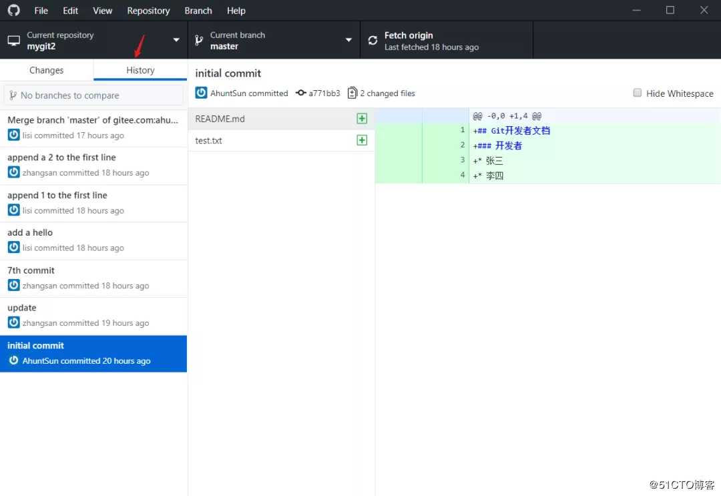Click the 2 changed files label
721x496 pixels.
click(387, 93)
